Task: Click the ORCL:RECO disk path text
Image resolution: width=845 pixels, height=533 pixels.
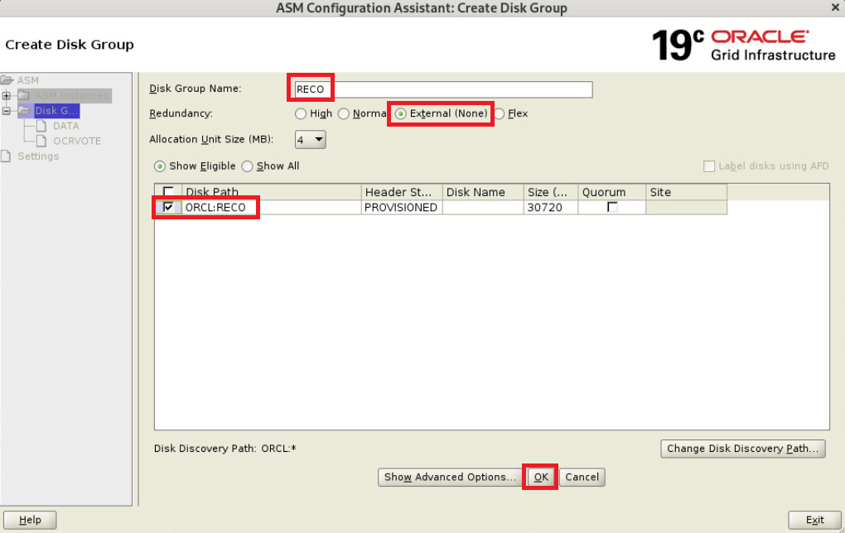Action: (215, 207)
